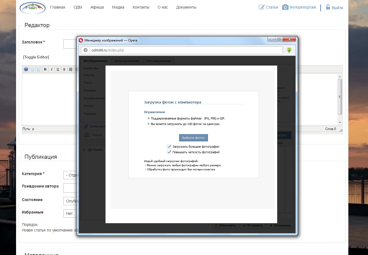Toggle italic formatting in the editor
The width and height of the screenshot is (368, 255).
point(52,69)
